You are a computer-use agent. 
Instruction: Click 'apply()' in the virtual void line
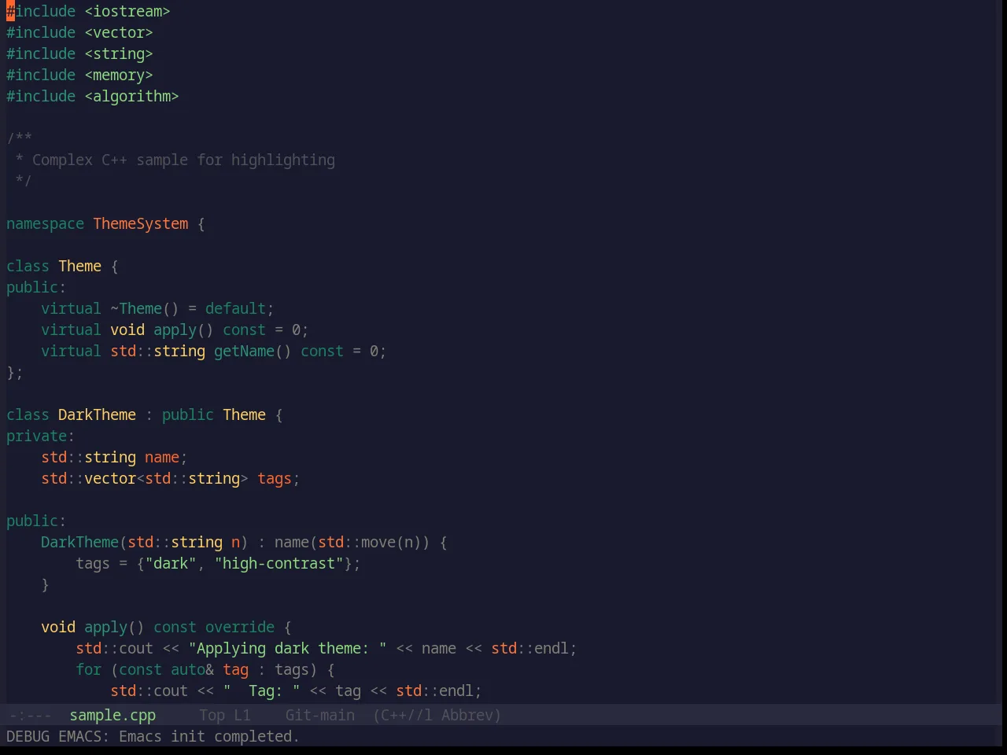[183, 330]
